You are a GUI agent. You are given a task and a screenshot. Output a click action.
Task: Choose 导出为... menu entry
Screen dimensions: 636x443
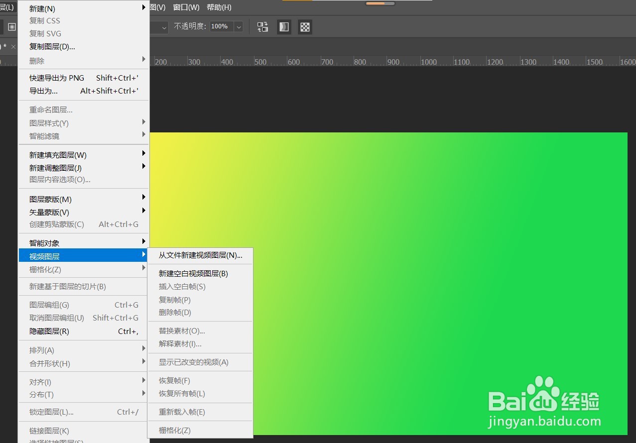84,91
